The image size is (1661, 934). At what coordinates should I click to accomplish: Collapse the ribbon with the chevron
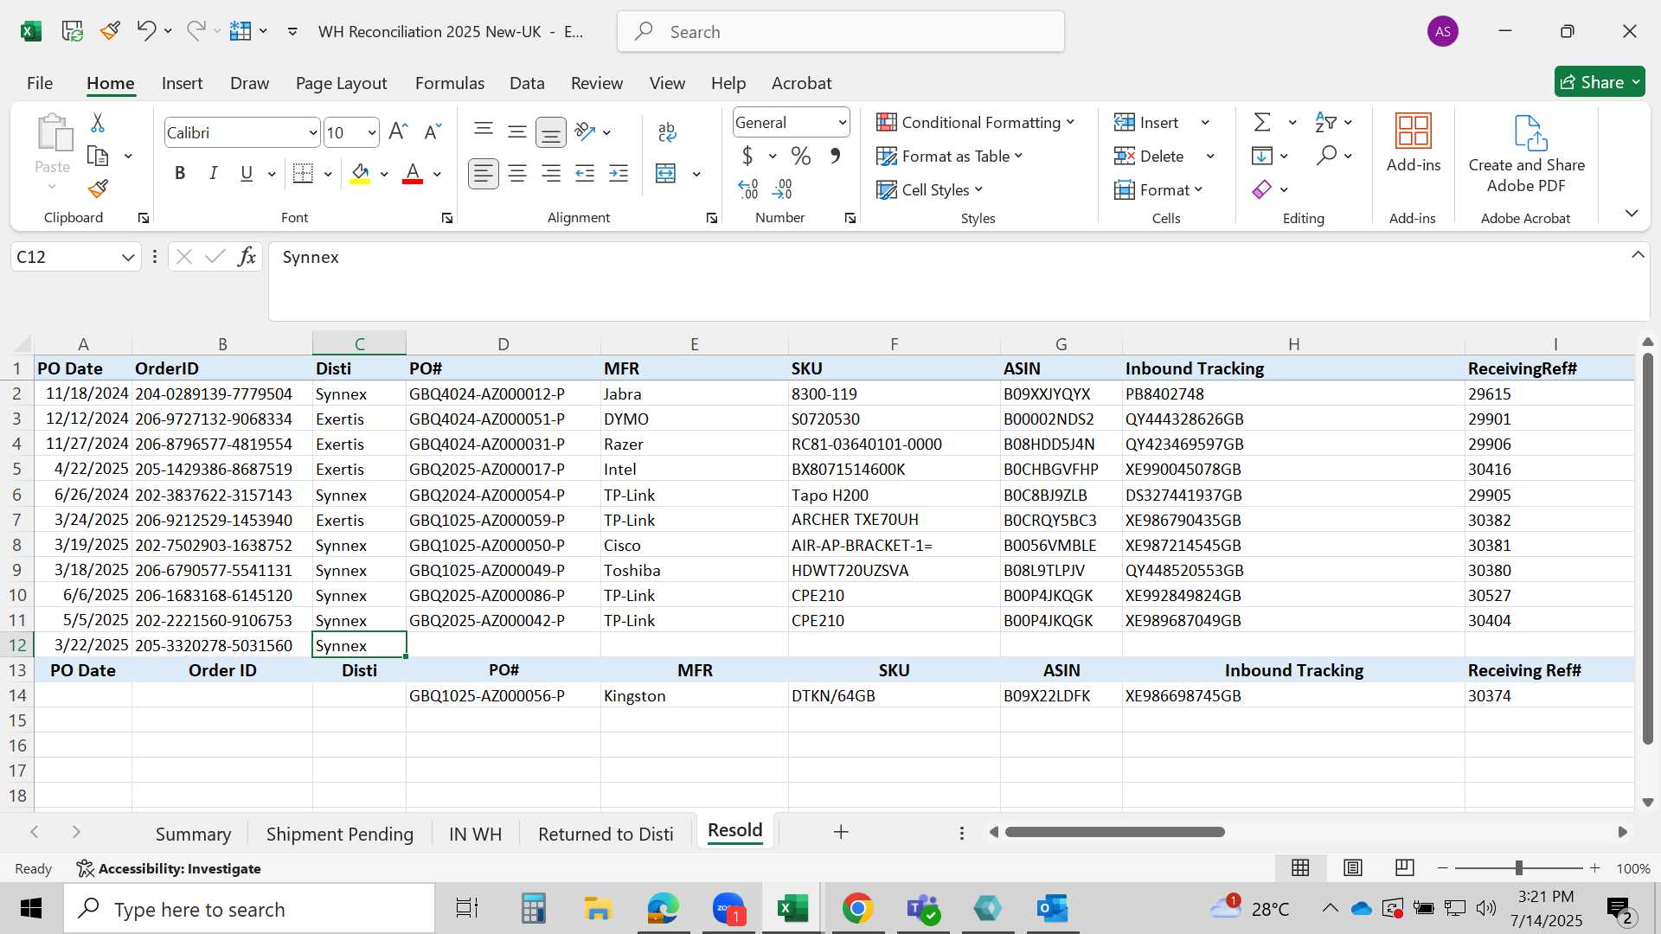point(1632,213)
